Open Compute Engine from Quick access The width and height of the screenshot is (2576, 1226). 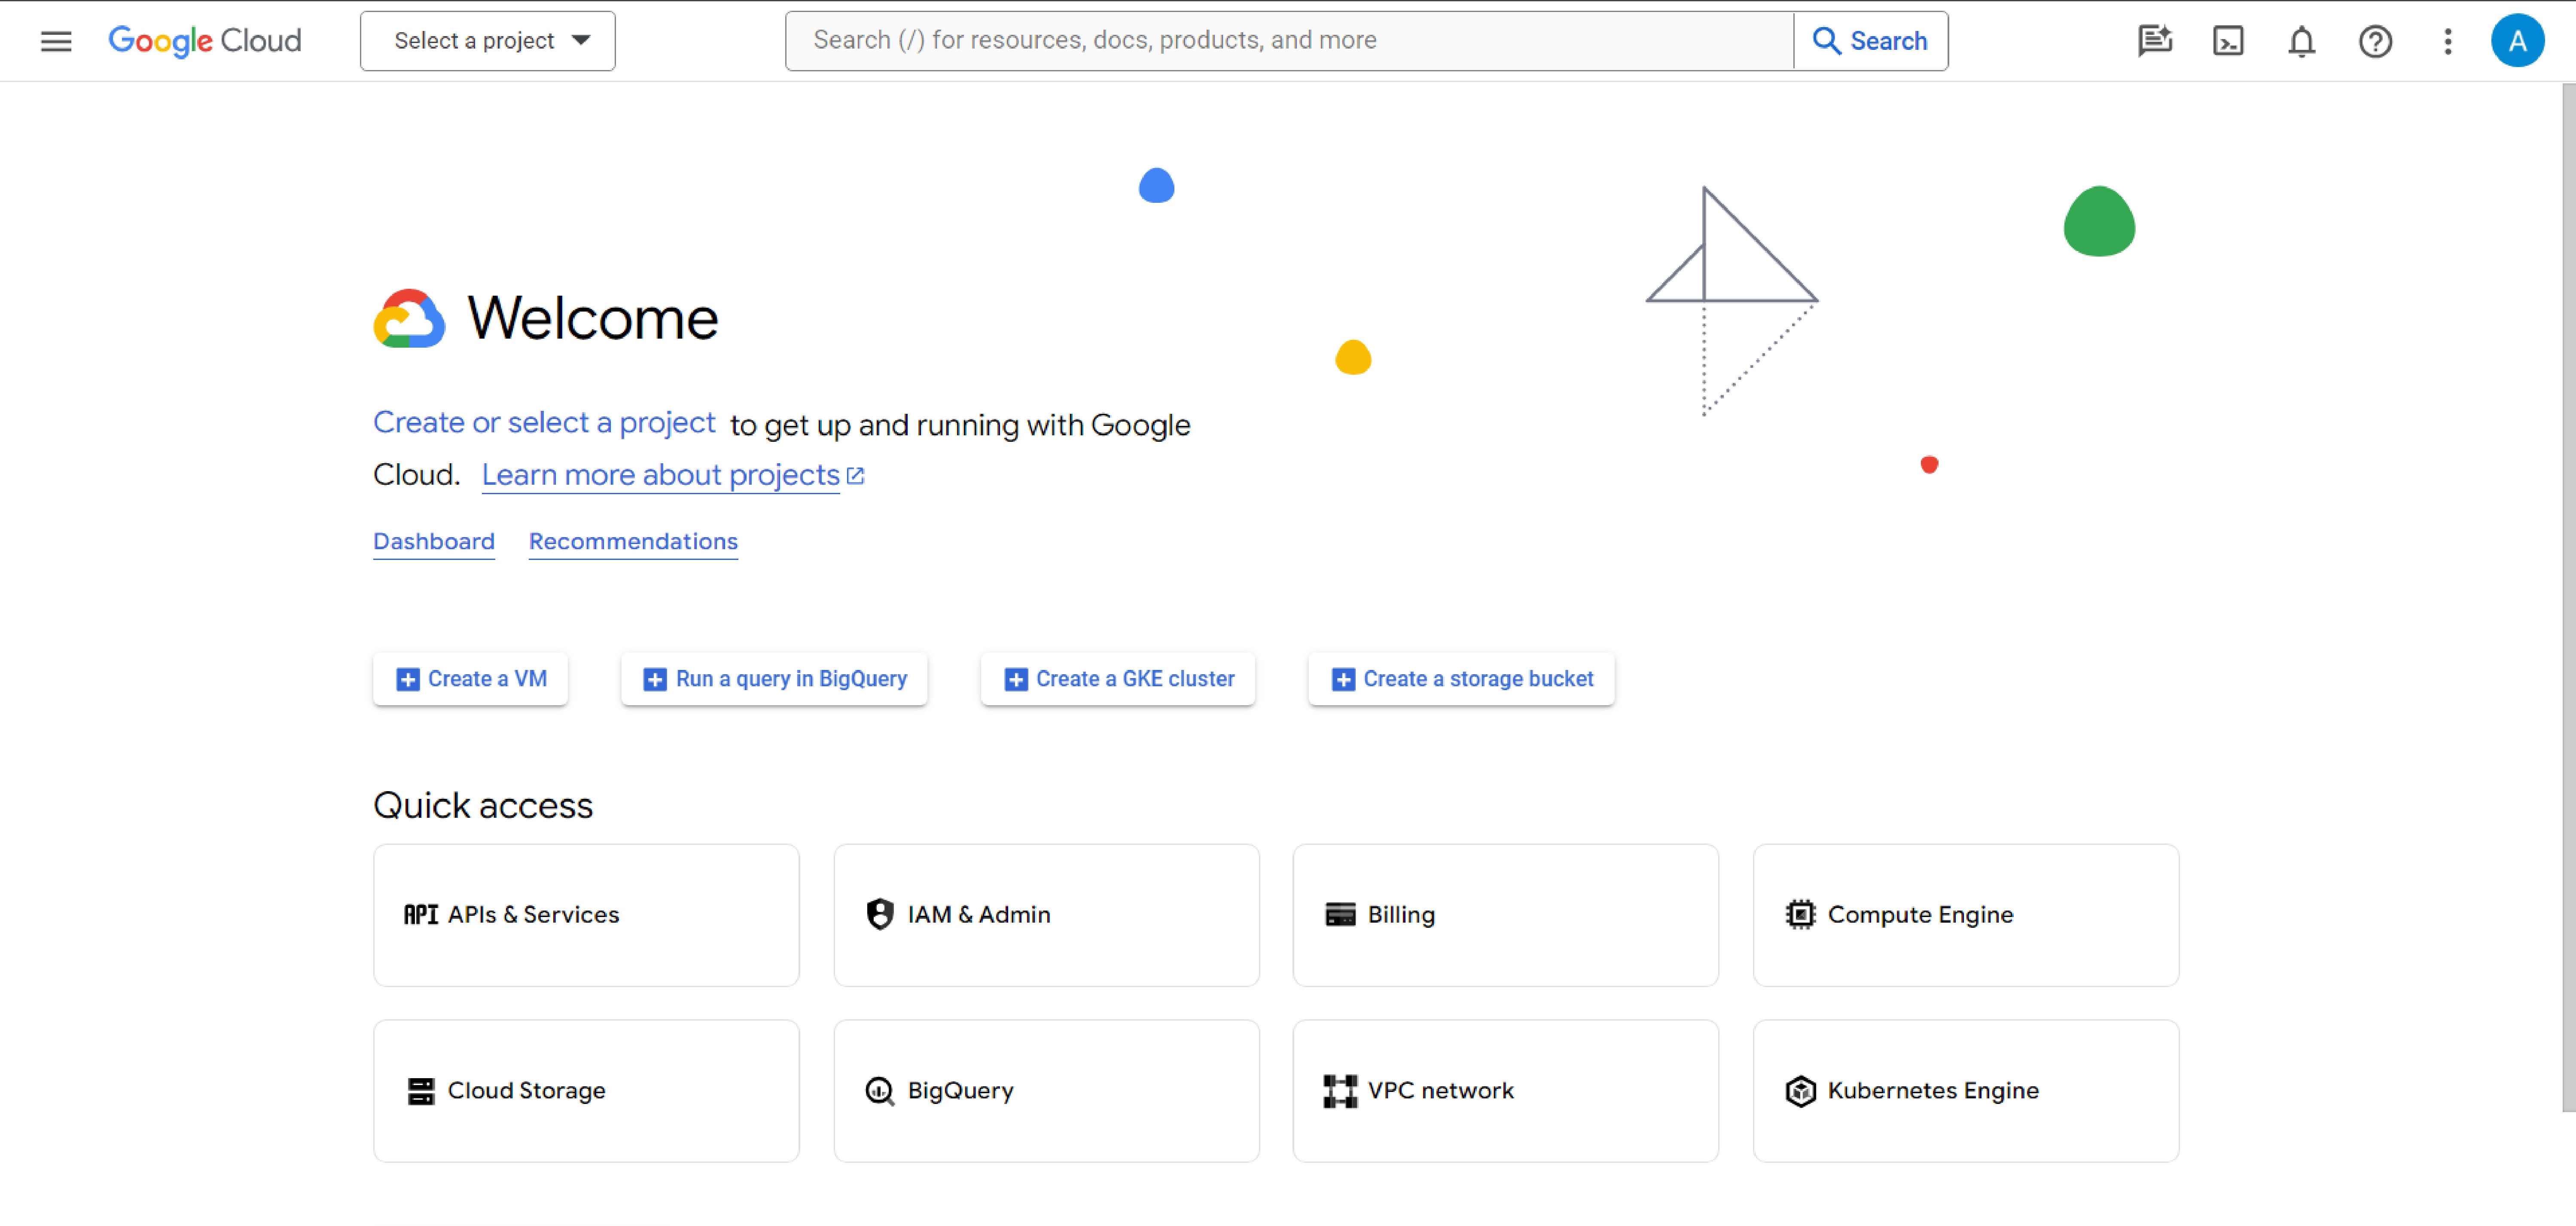pos(1964,914)
